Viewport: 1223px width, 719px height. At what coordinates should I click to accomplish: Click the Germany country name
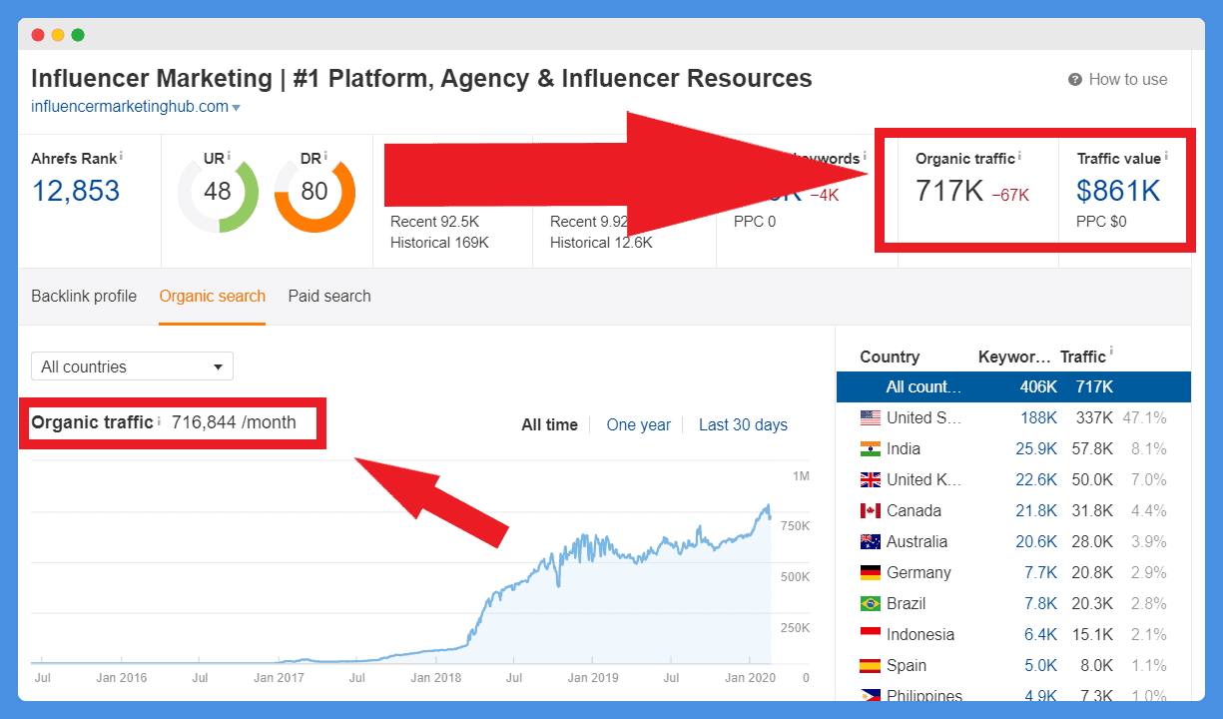[x=918, y=572]
